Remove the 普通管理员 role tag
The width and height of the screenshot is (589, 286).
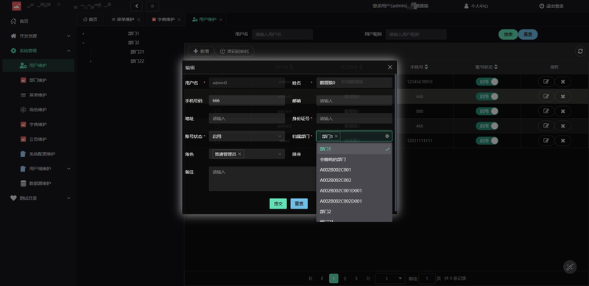point(240,154)
